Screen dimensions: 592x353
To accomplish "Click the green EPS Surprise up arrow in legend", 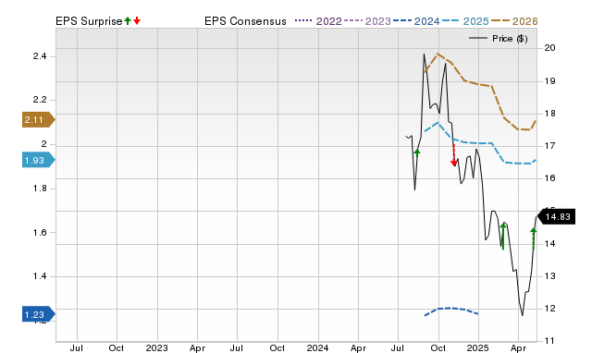I will tap(128, 20).
